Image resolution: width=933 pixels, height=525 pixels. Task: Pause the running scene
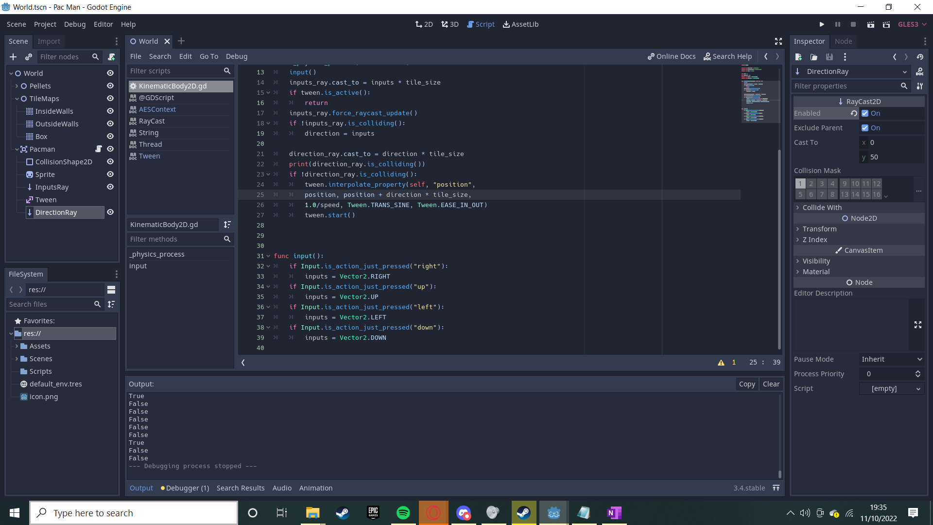(x=838, y=24)
